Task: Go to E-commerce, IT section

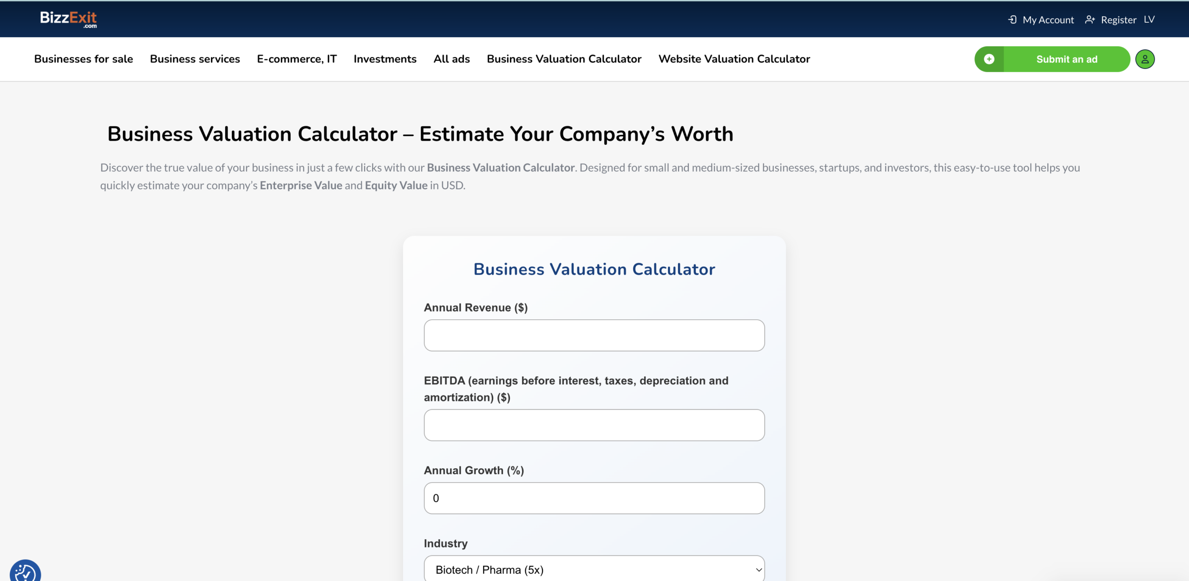Action: [x=297, y=59]
